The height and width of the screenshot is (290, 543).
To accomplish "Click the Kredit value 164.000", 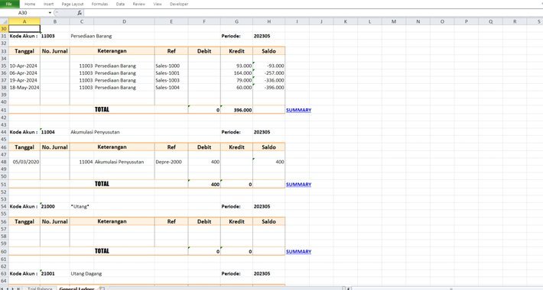I will [236, 73].
